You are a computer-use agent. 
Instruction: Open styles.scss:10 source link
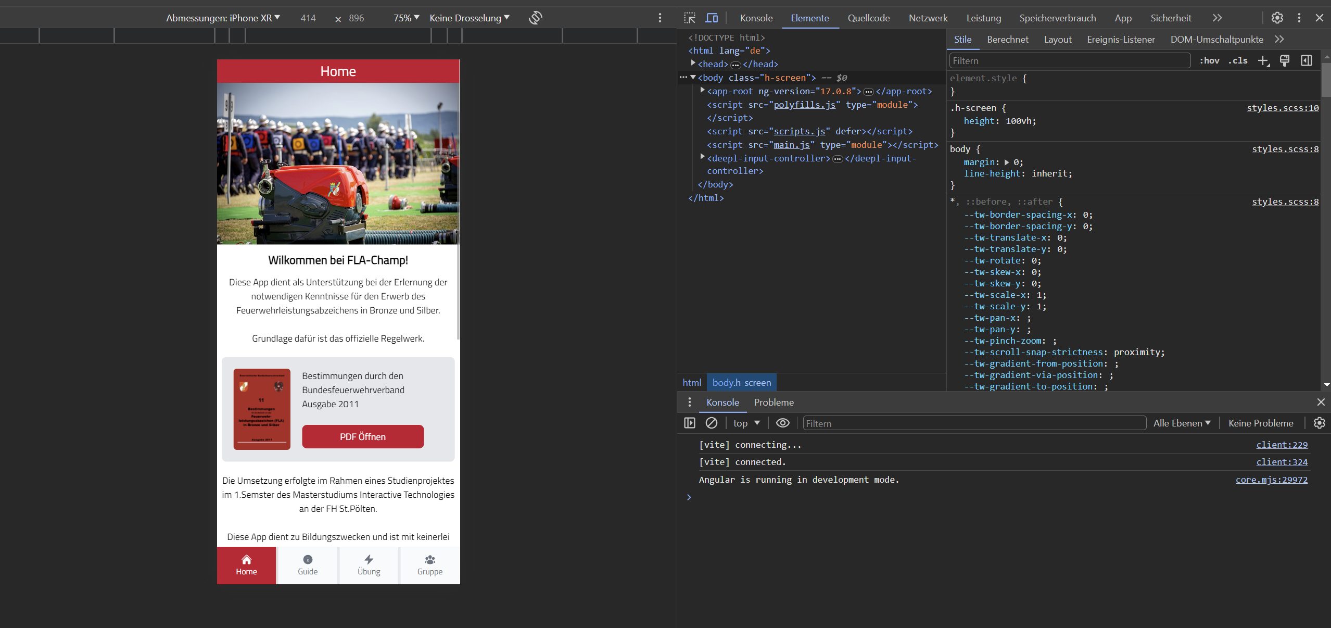click(x=1283, y=107)
